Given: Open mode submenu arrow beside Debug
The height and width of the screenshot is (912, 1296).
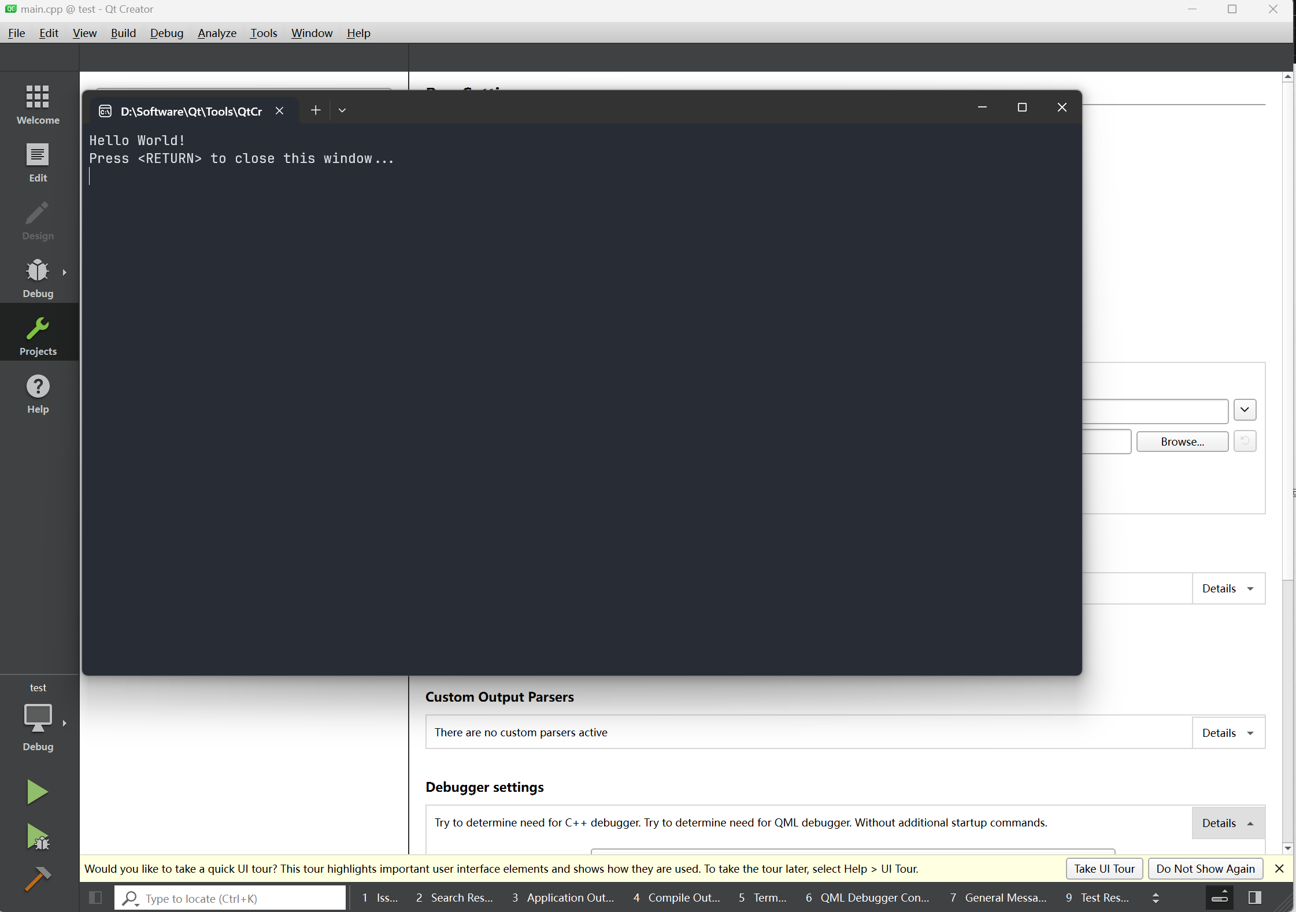Looking at the screenshot, I should click(65, 272).
